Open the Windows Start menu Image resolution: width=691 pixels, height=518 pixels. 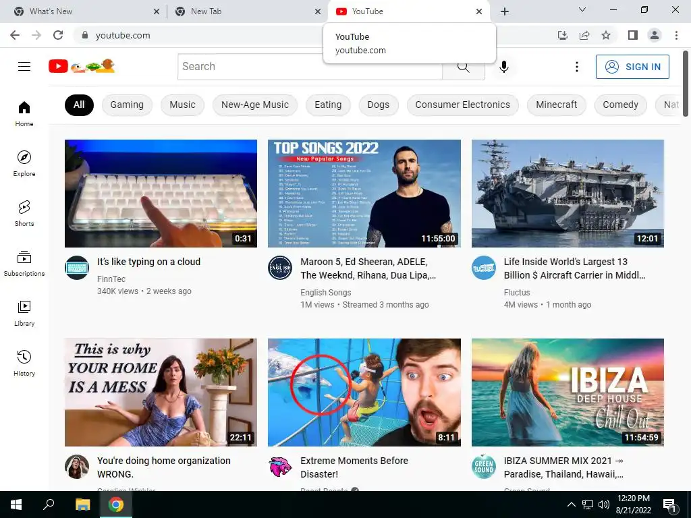[x=16, y=505]
